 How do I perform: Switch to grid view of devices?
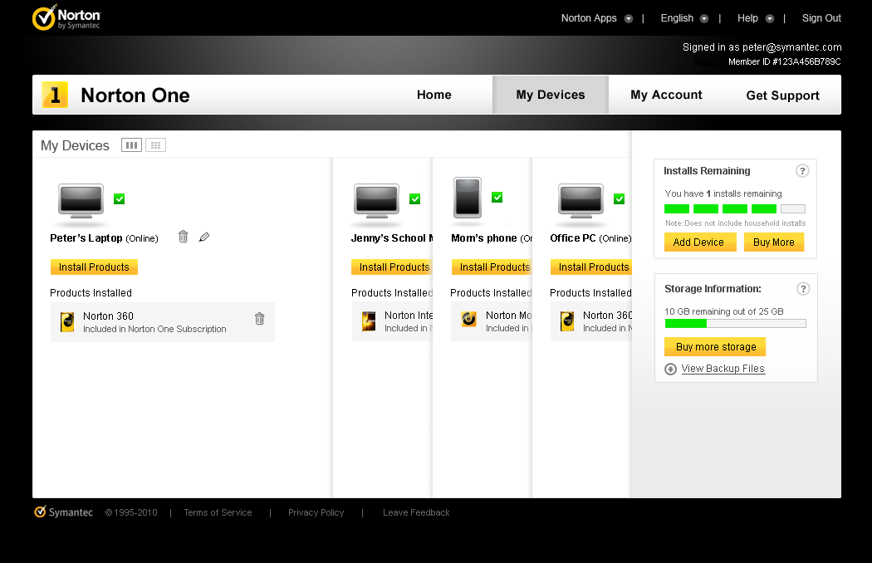coord(156,145)
